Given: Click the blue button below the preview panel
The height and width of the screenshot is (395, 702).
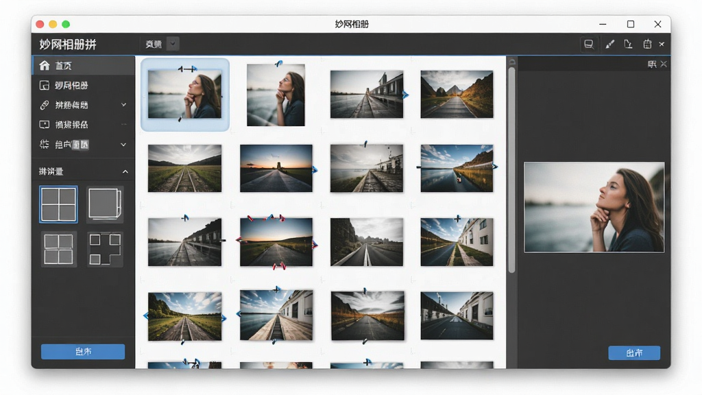Looking at the screenshot, I should (634, 353).
